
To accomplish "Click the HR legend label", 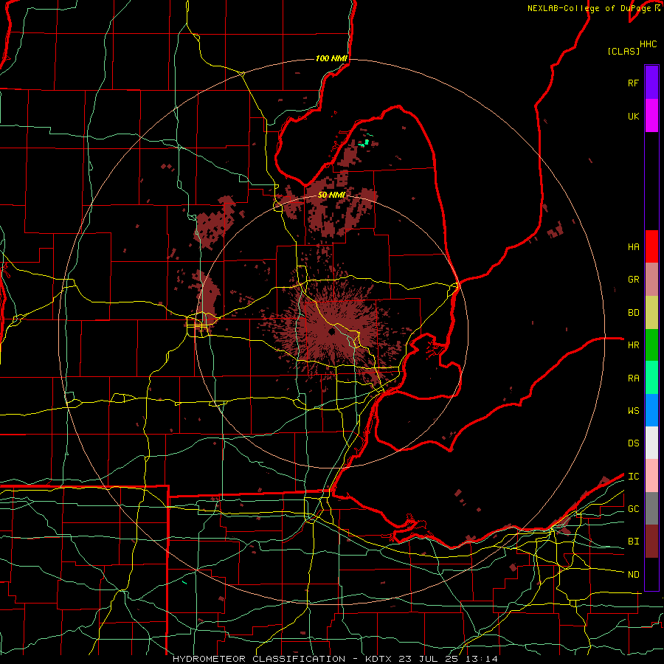I will tap(633, 345).
